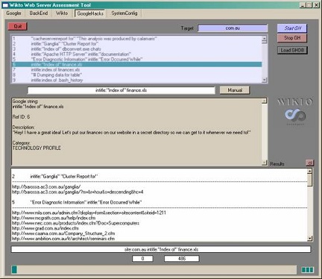
Task: Select query 9 .bash_history row
Action: pos(136,81)
